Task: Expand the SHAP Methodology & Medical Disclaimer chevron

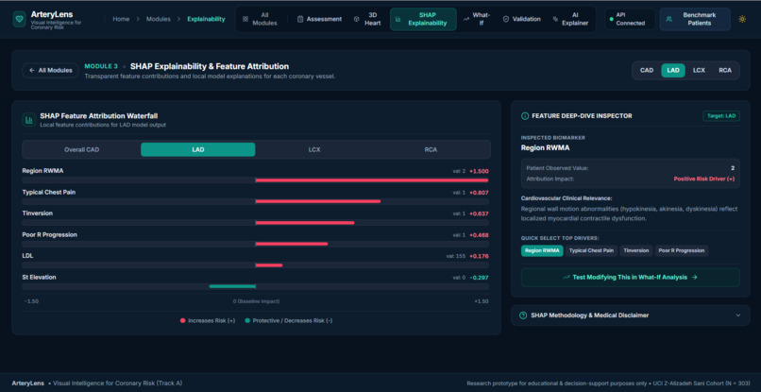Action: (738, 315)
